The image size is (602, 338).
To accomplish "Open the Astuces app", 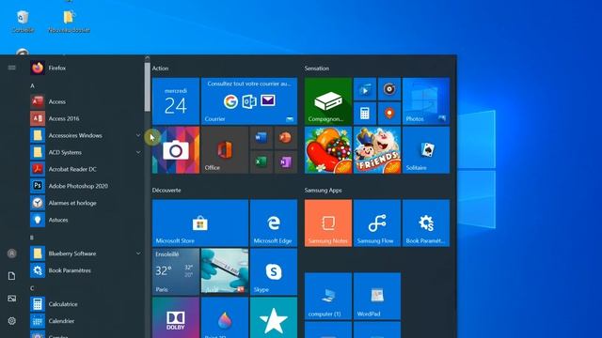I will [x=86, y=220].
